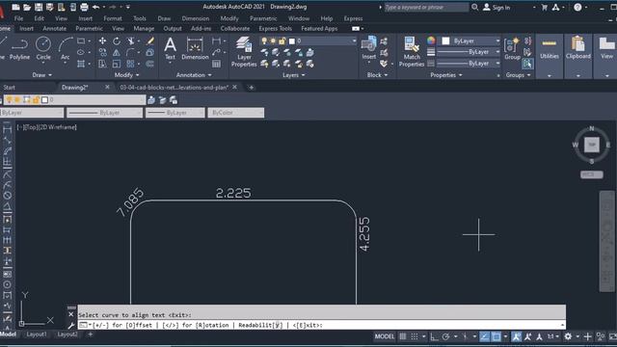Toggle polar tracking in status bar

(445, 336)
